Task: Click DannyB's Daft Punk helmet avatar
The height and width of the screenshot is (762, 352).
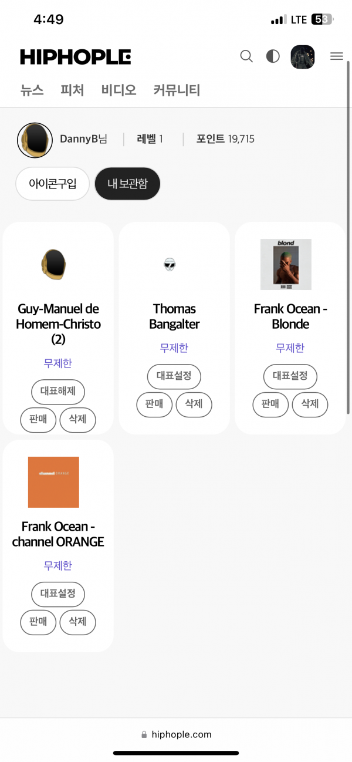Action: point(35,140)
